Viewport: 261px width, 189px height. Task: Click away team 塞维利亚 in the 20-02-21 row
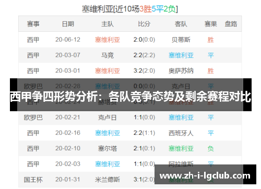(181, 117)
